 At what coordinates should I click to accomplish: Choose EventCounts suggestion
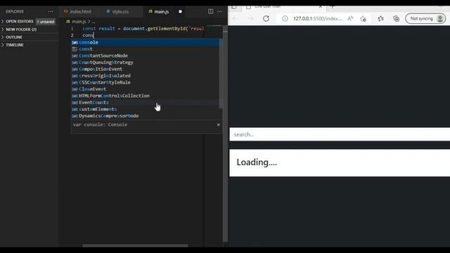[x=145, y=103]
